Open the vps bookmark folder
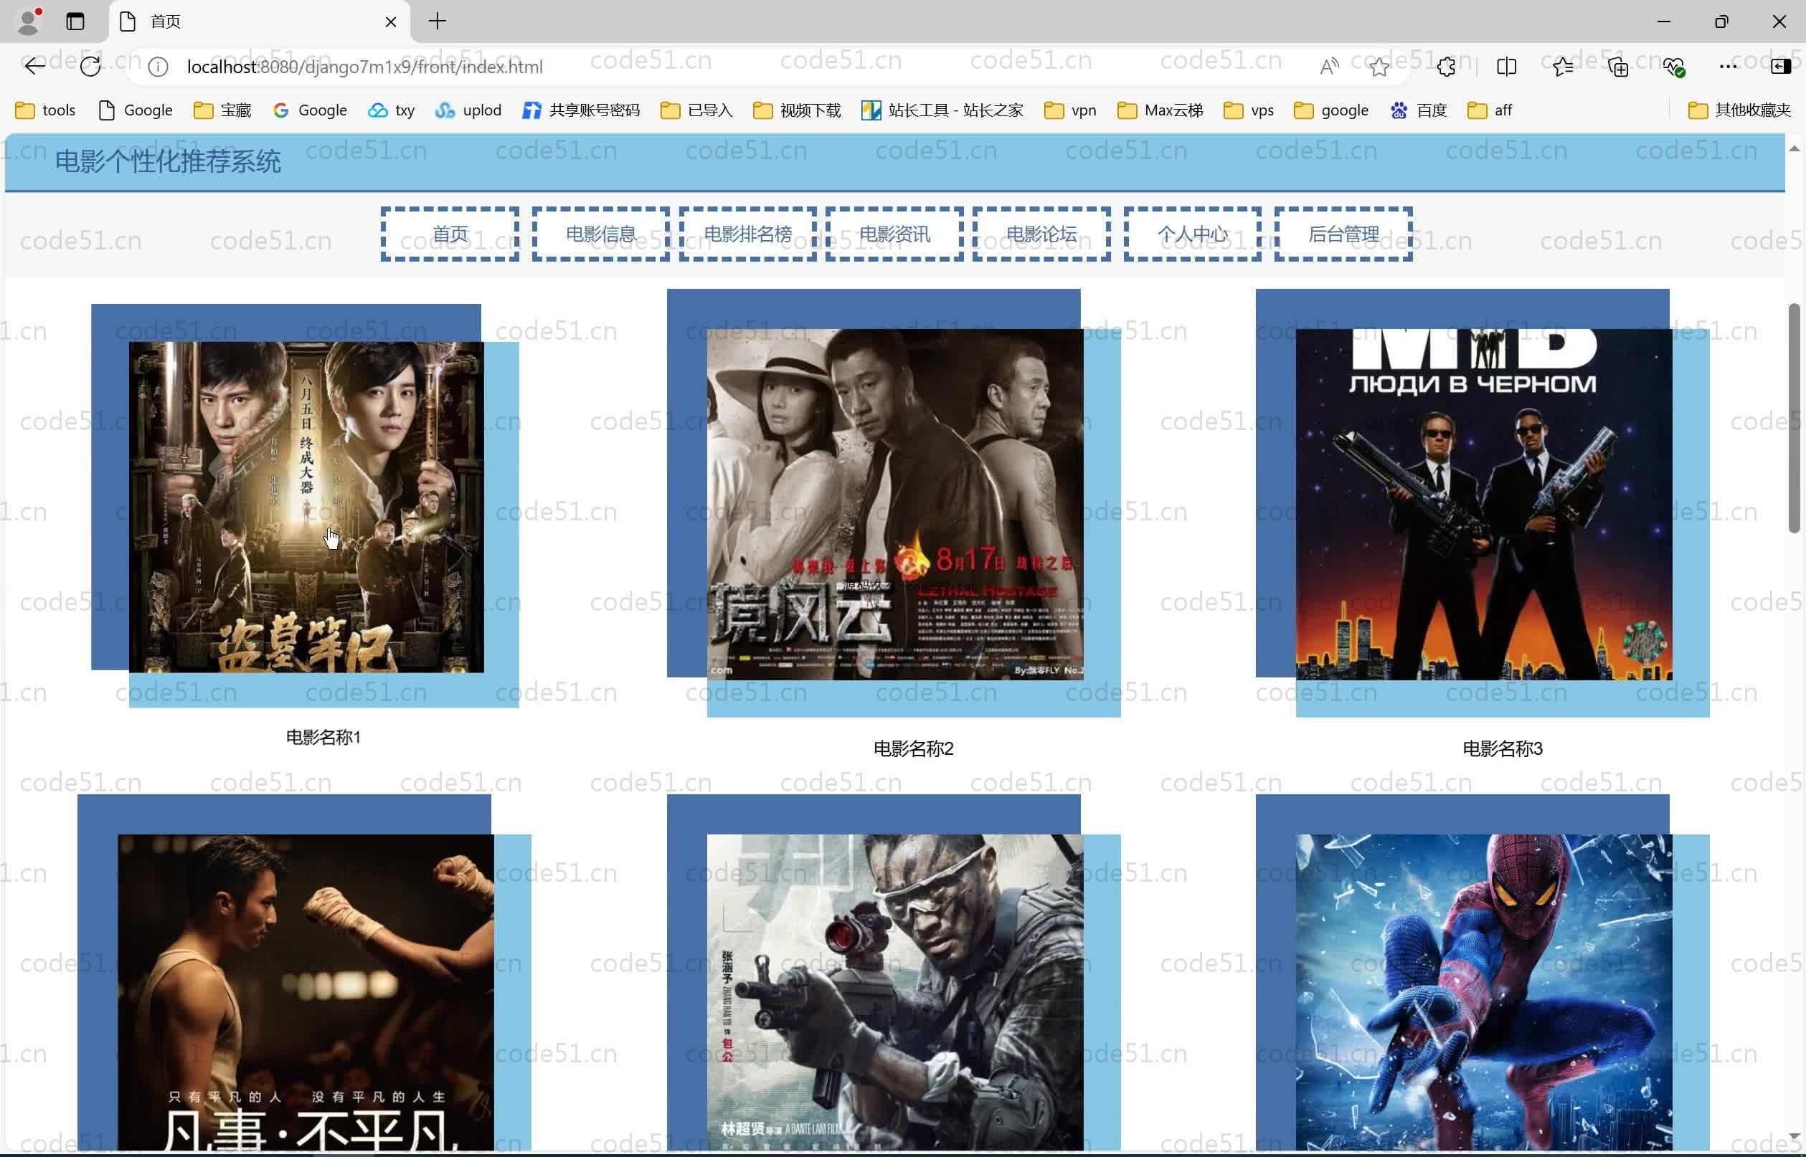This screenshot has width=1806, height=1157. 1248,110
